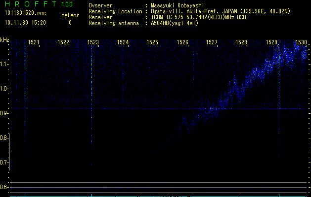
Task: Click the 1.1 kHz frequency label
Action: [3, 64]
